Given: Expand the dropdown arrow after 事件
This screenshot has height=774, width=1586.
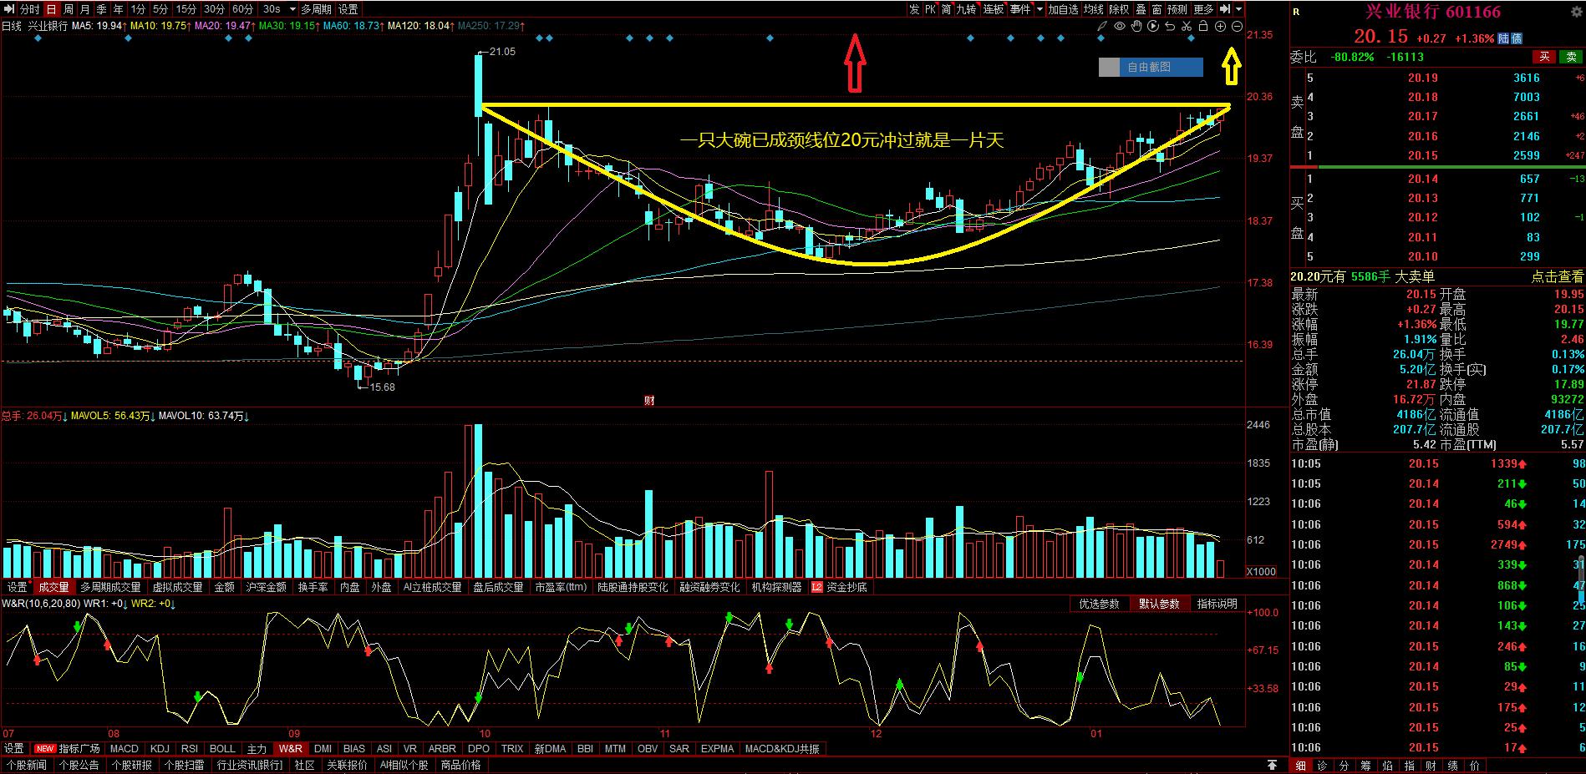Looking at the screenshot, I should (x=1040, y=9).
